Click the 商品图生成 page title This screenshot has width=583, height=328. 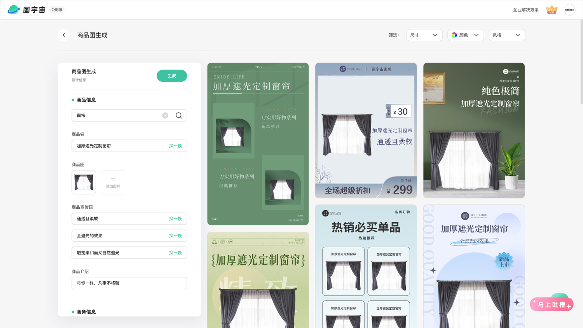(92, 35)
